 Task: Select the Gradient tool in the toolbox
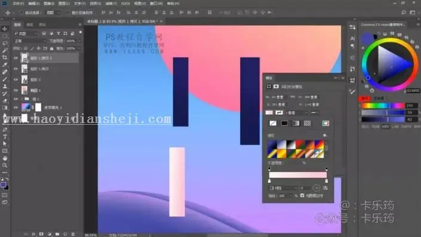tap(5, 107)
